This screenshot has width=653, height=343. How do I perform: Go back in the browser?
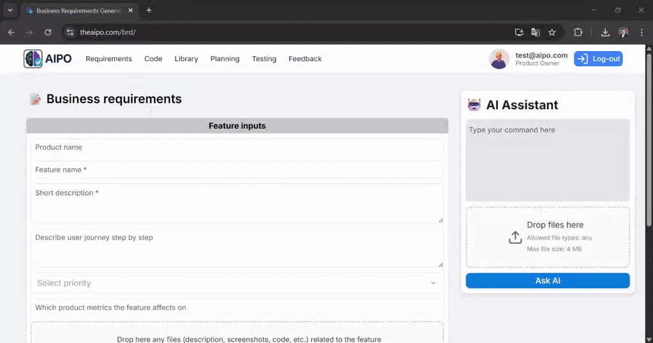click(11, 32)
